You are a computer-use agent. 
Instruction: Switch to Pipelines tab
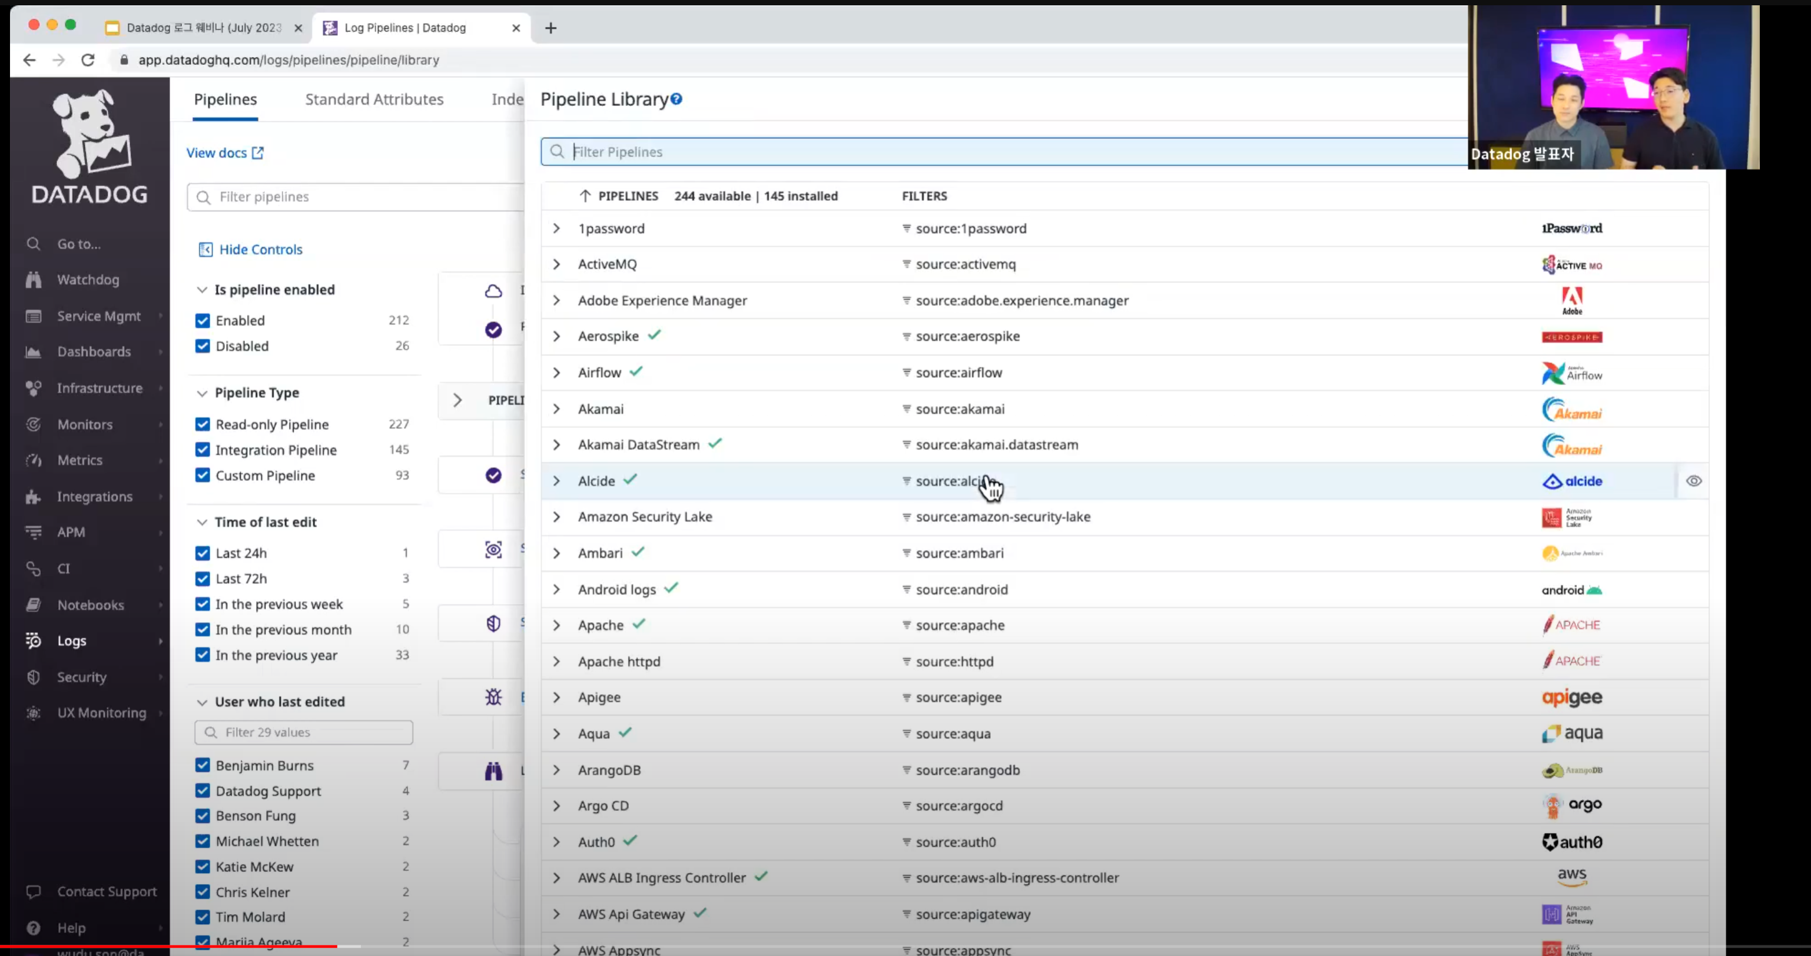click(x=225, y=99)
